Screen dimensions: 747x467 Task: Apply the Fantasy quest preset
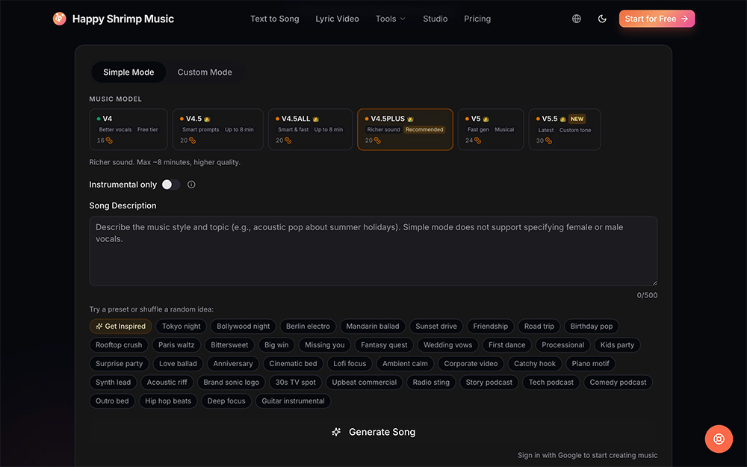coord(384,345)
